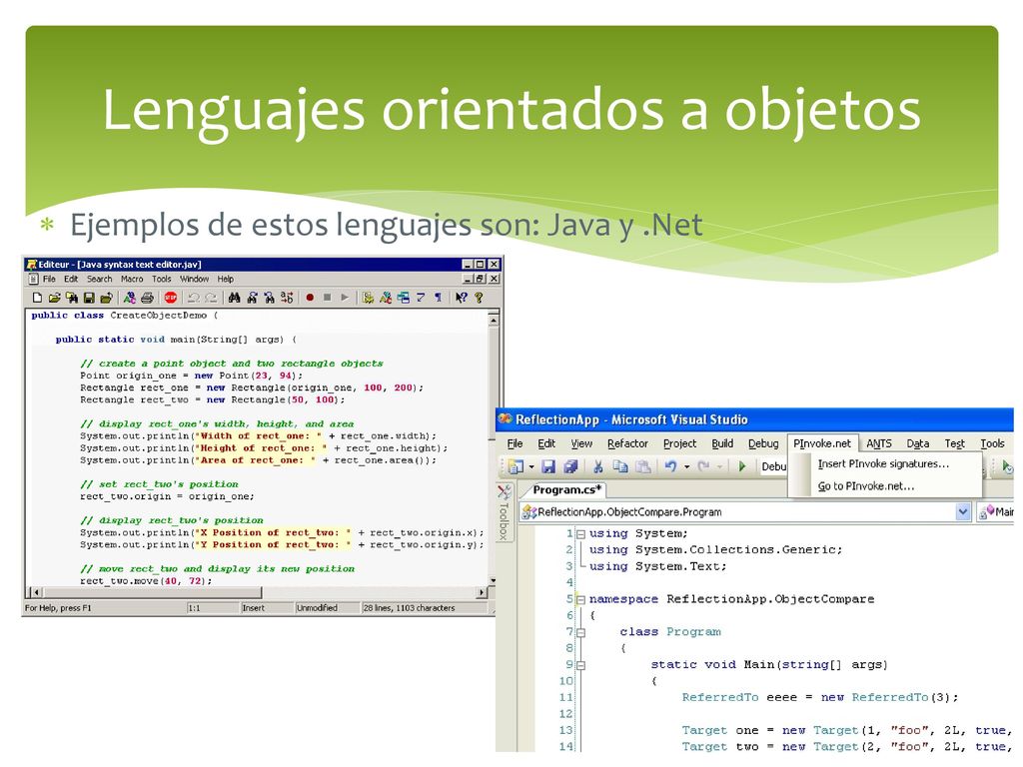Screen dimensions: 1023x767
Task: Open the Undo history dropdown arrow
Action: pyautogui.click(x=687, y=467)
